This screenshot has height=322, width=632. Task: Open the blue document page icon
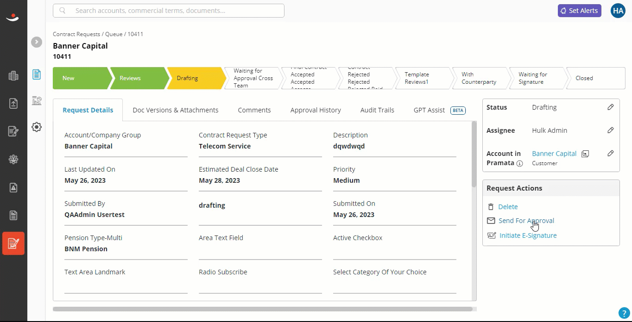pos(37,74)
